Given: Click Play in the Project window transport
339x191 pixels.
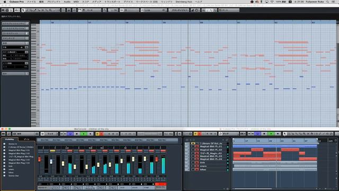Looking at the screenshot, I should (271, 134).
